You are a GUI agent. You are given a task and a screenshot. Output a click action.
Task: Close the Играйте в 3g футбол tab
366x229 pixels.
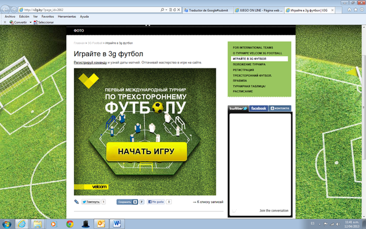(332, 10)
